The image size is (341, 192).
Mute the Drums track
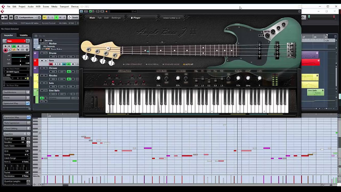coord(42,53)
